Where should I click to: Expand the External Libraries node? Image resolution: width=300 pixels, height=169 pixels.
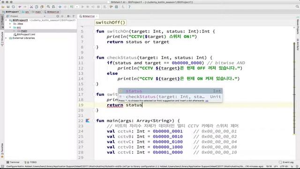tap(6, 38)
